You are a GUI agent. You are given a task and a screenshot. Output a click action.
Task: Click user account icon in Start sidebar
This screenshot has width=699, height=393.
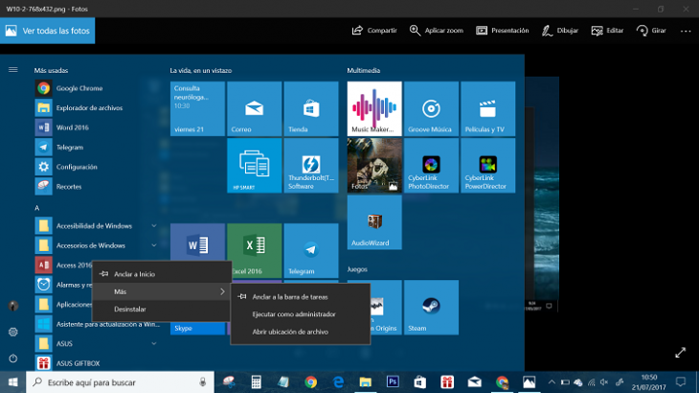13,306
